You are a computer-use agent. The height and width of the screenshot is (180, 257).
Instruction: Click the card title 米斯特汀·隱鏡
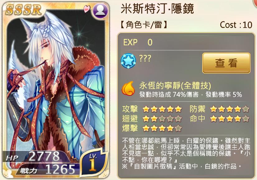(157, 9)
